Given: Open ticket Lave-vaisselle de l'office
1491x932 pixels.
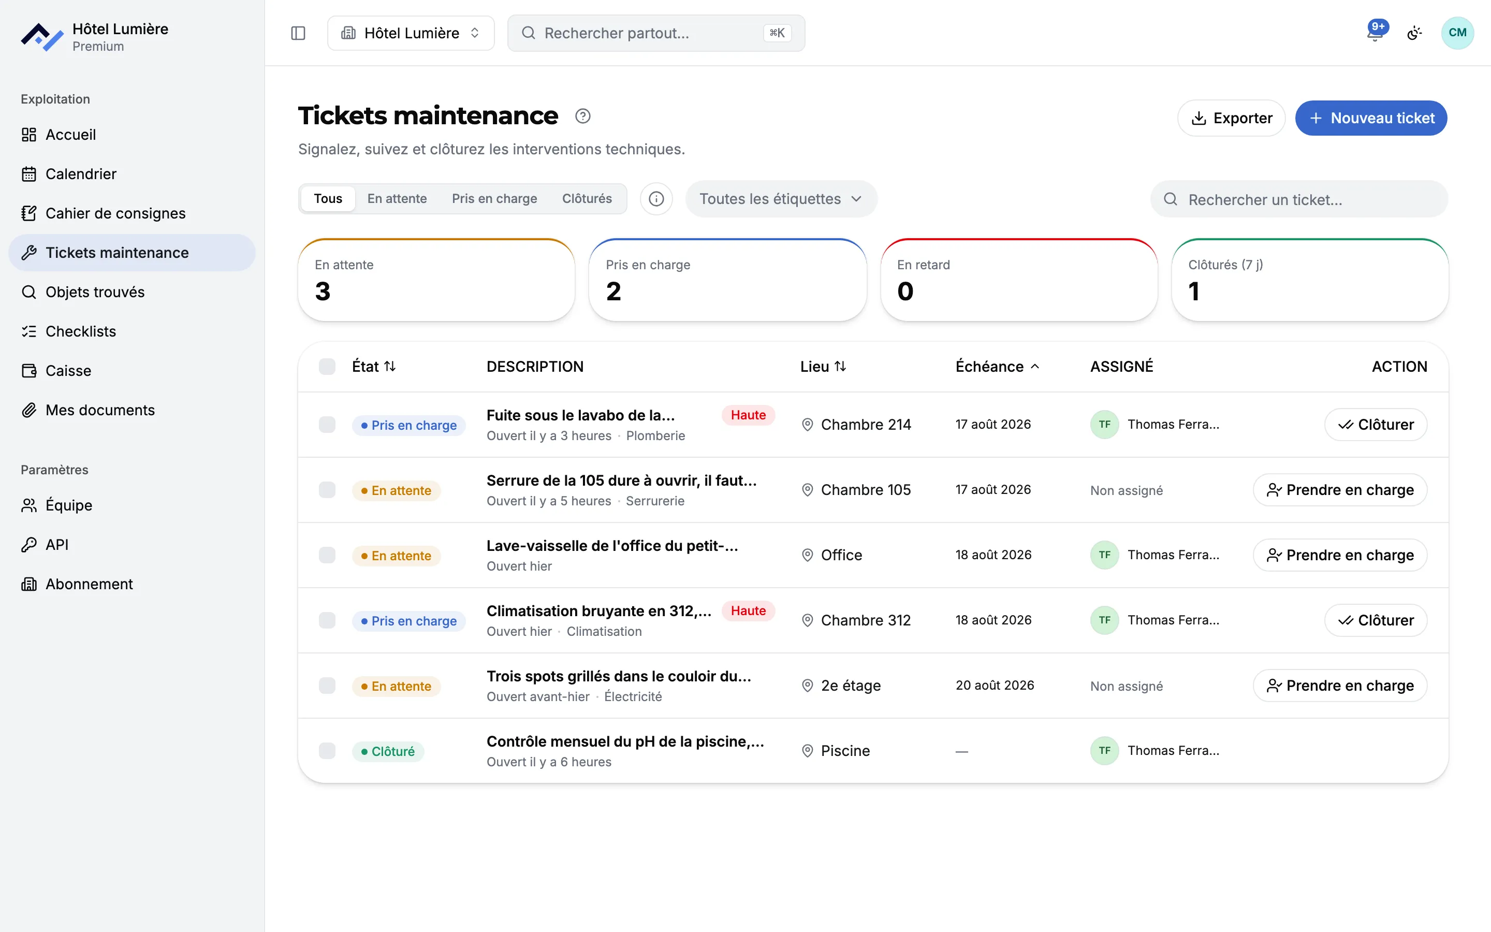Looking at the screenshot, I should coord(612,546).
